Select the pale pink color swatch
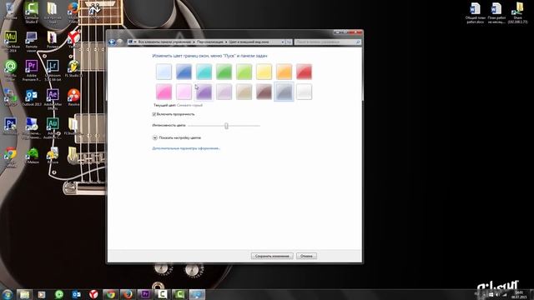This screenshot has width=534, height=300. (x=184, y=92)
